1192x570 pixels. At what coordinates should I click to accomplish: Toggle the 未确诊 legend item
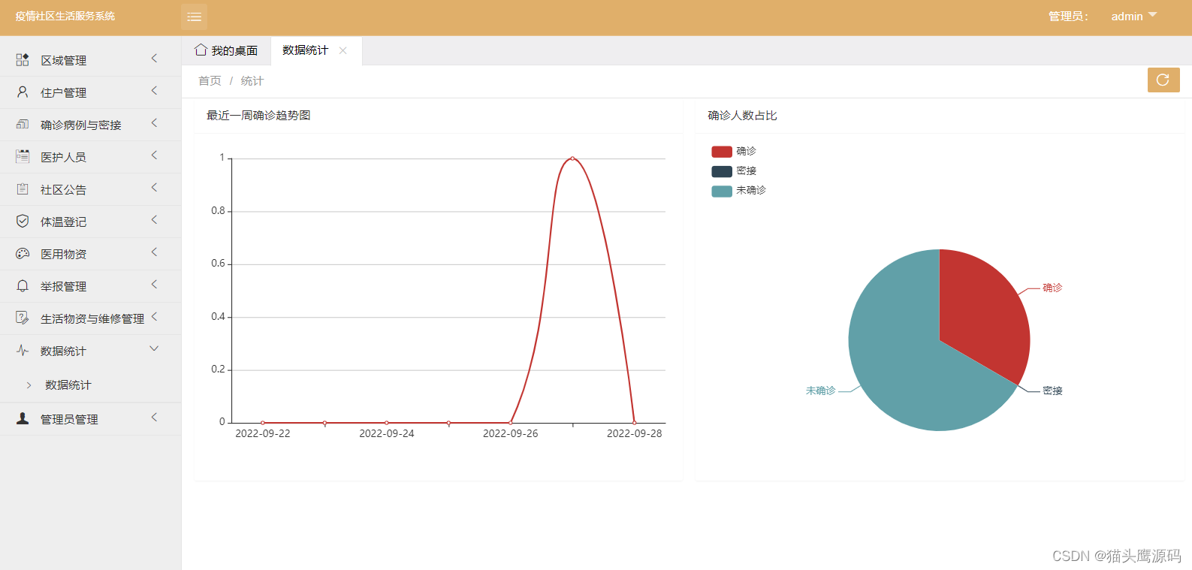click(x=739, y=190)
